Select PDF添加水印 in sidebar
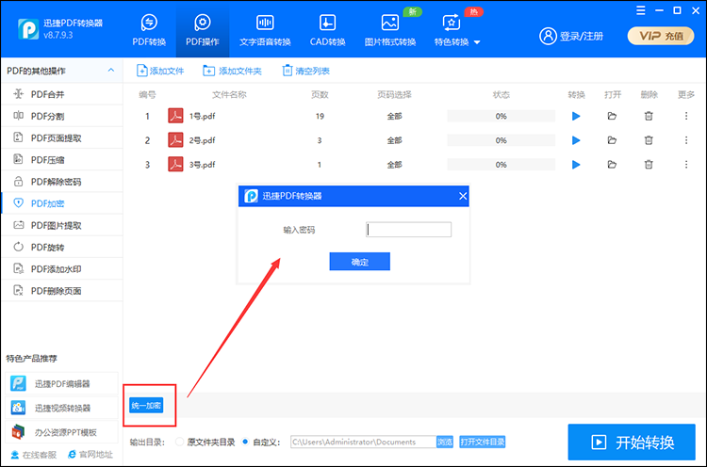 pos(62,269)
